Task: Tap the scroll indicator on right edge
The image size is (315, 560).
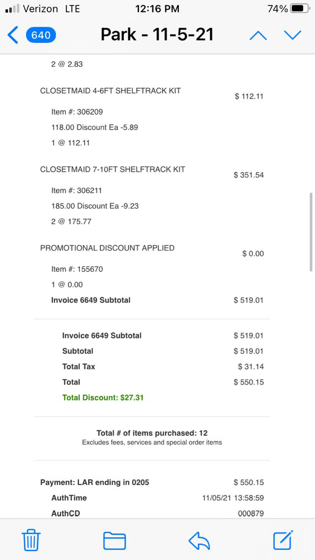Action: (x=311, y=232)
